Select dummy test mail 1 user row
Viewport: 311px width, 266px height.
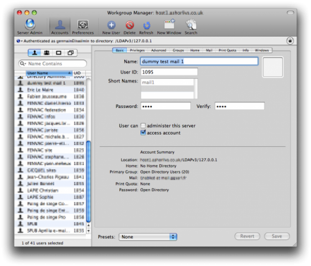50,83
